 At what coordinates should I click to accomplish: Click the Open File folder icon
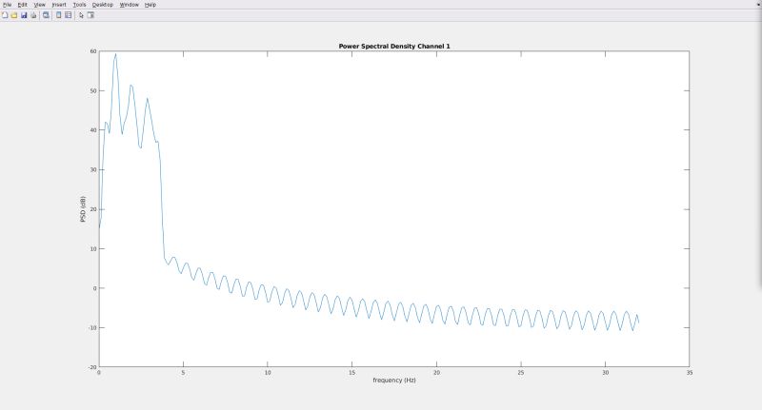[14, 15]
